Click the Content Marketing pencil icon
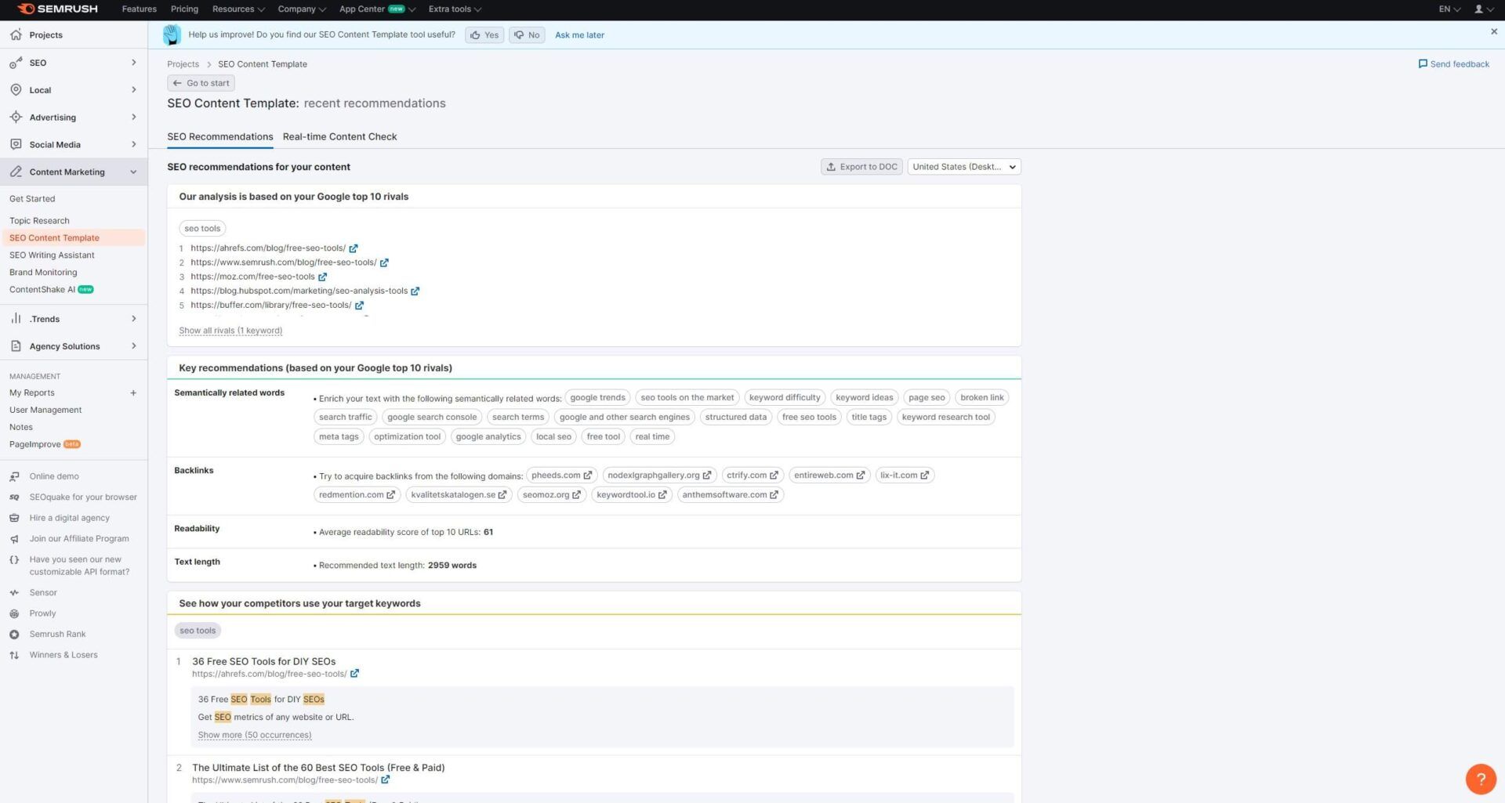This screenshot has width=1505, height=803. tap(16, 172)
